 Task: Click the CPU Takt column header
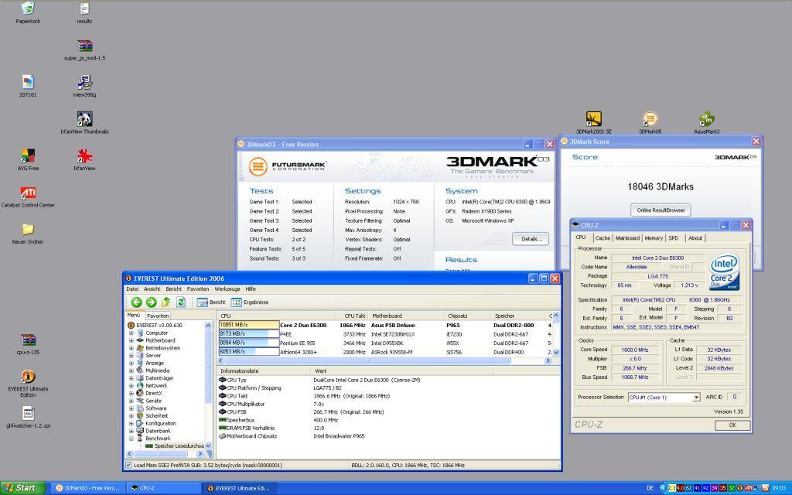point(354,316)
